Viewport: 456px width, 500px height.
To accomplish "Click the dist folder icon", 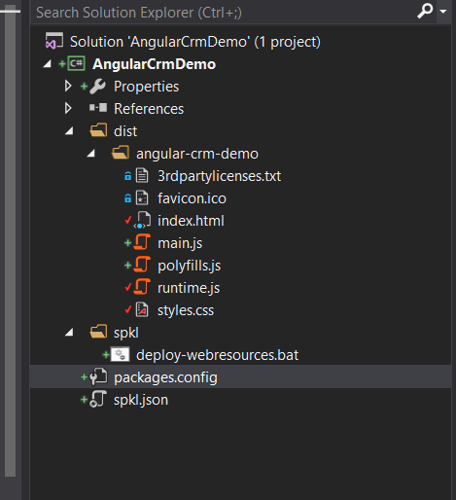I will pos(98,130).
